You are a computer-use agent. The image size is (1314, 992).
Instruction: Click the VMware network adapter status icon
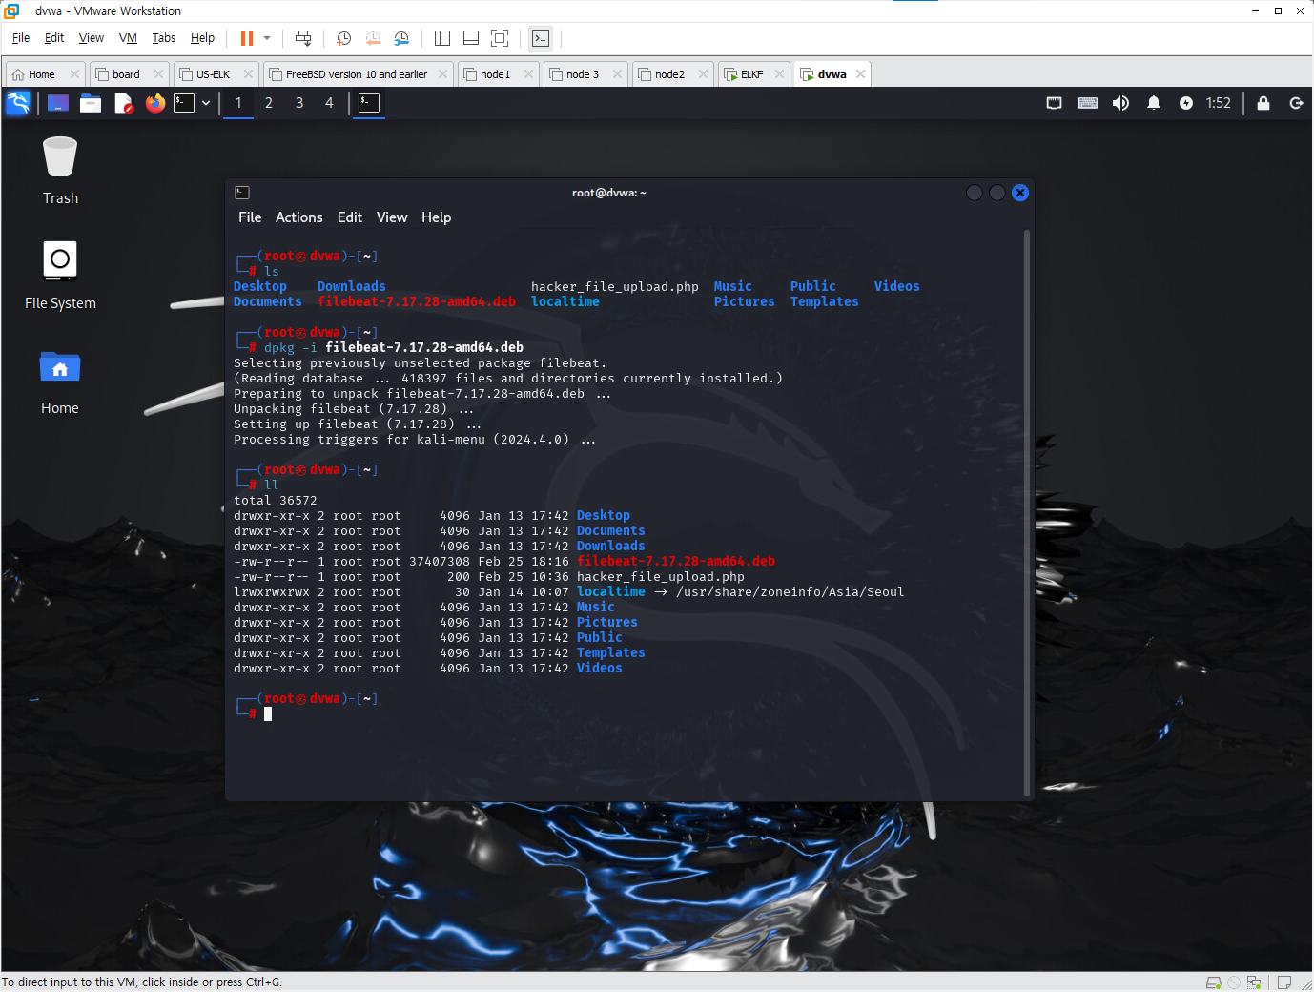click(x=1254, y=982)
